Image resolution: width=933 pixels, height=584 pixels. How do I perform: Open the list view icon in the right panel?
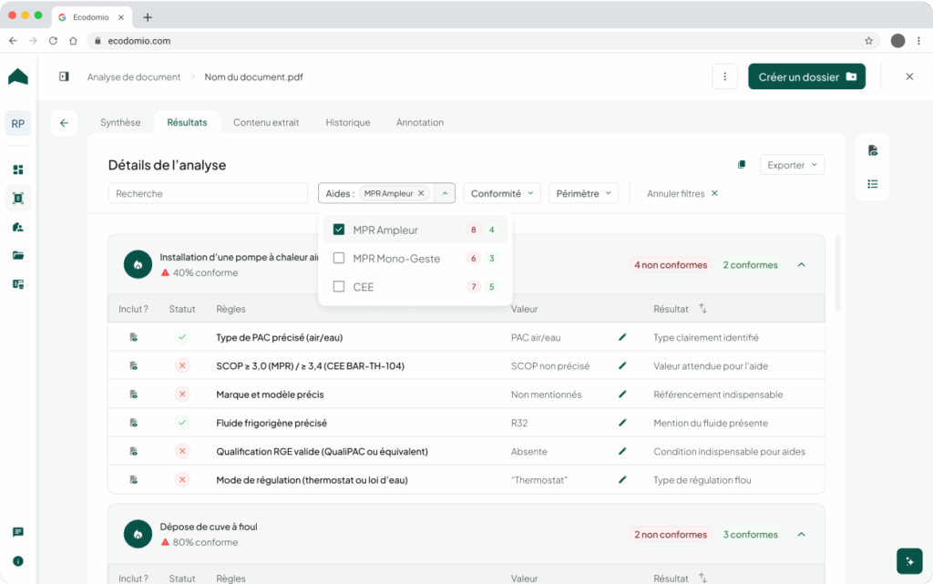872,184
